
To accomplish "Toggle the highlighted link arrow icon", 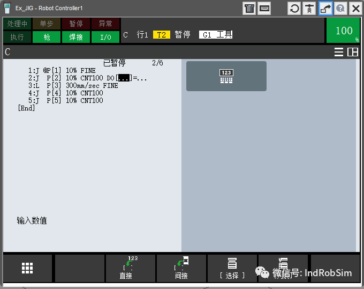I will pos(325,9).
